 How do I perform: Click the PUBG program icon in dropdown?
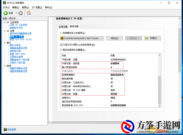[62, 38]
